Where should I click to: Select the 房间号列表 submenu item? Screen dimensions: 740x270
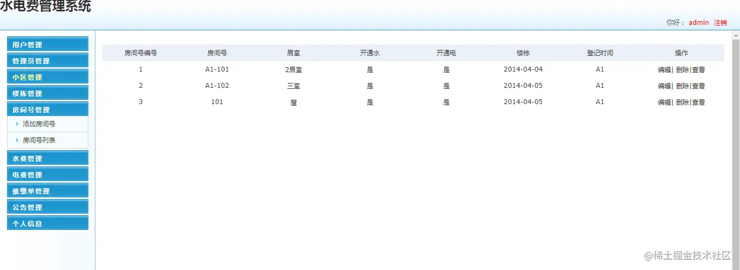pyautogui.click(x=39, y=140)
